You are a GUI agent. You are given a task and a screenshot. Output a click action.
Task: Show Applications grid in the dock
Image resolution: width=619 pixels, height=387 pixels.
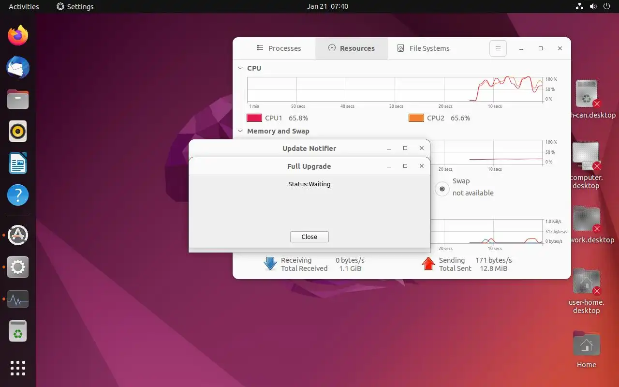tap(18, 368)
